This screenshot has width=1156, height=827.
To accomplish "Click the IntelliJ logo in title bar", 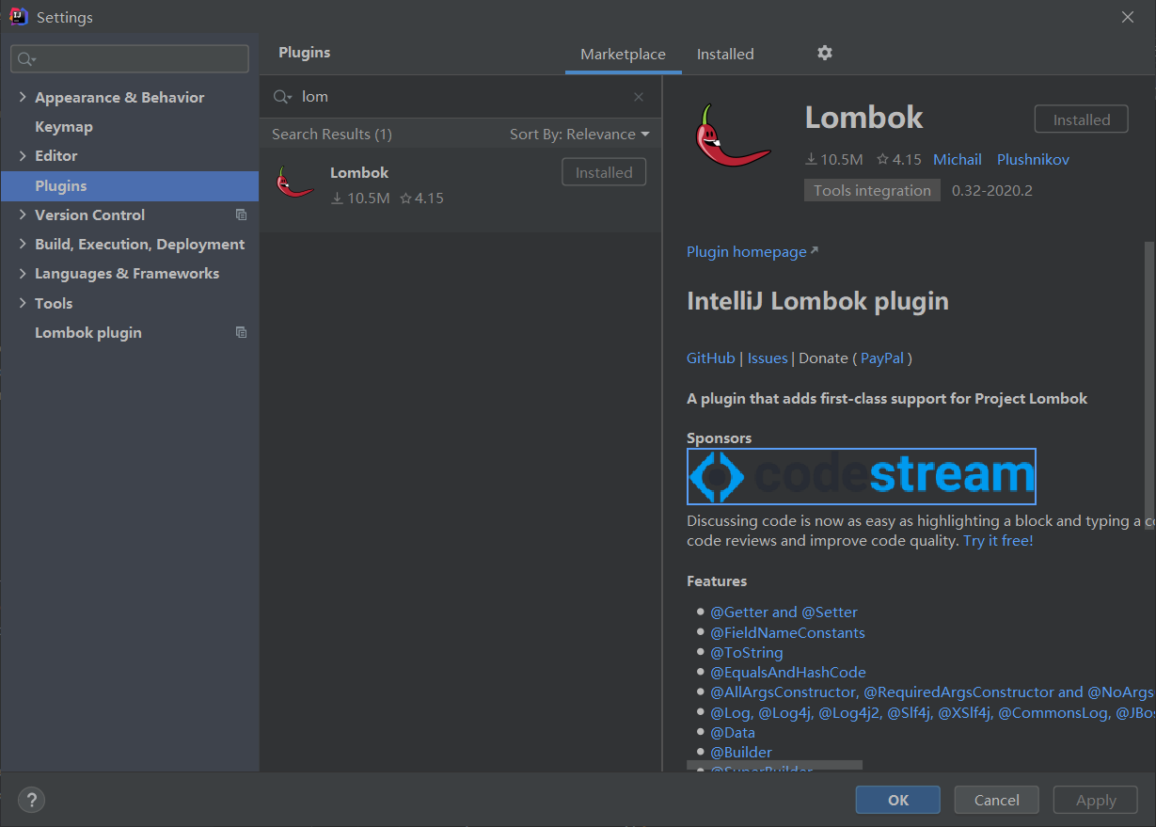I will point(18,17).
